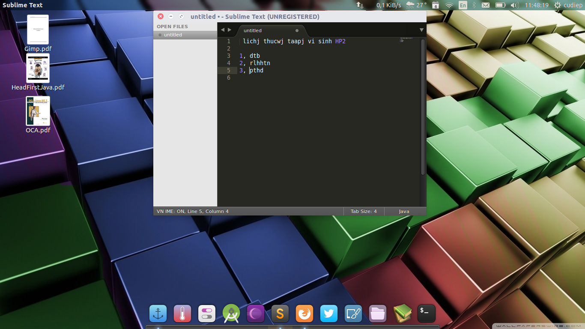Open the calendar indicator in top bar
The height and width of the screenshot is (329, 585).
[x=436, y=5]
